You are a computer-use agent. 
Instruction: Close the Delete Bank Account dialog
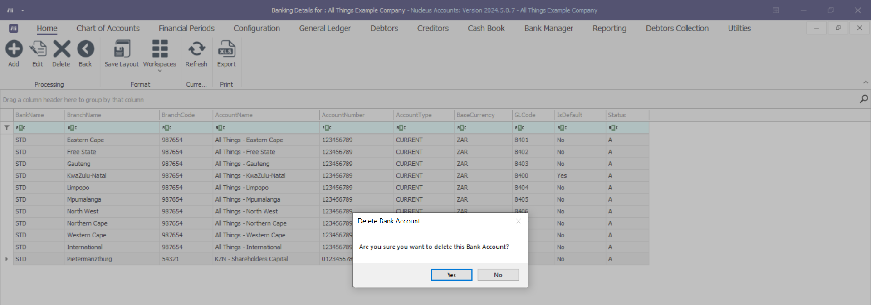point(519,221)
